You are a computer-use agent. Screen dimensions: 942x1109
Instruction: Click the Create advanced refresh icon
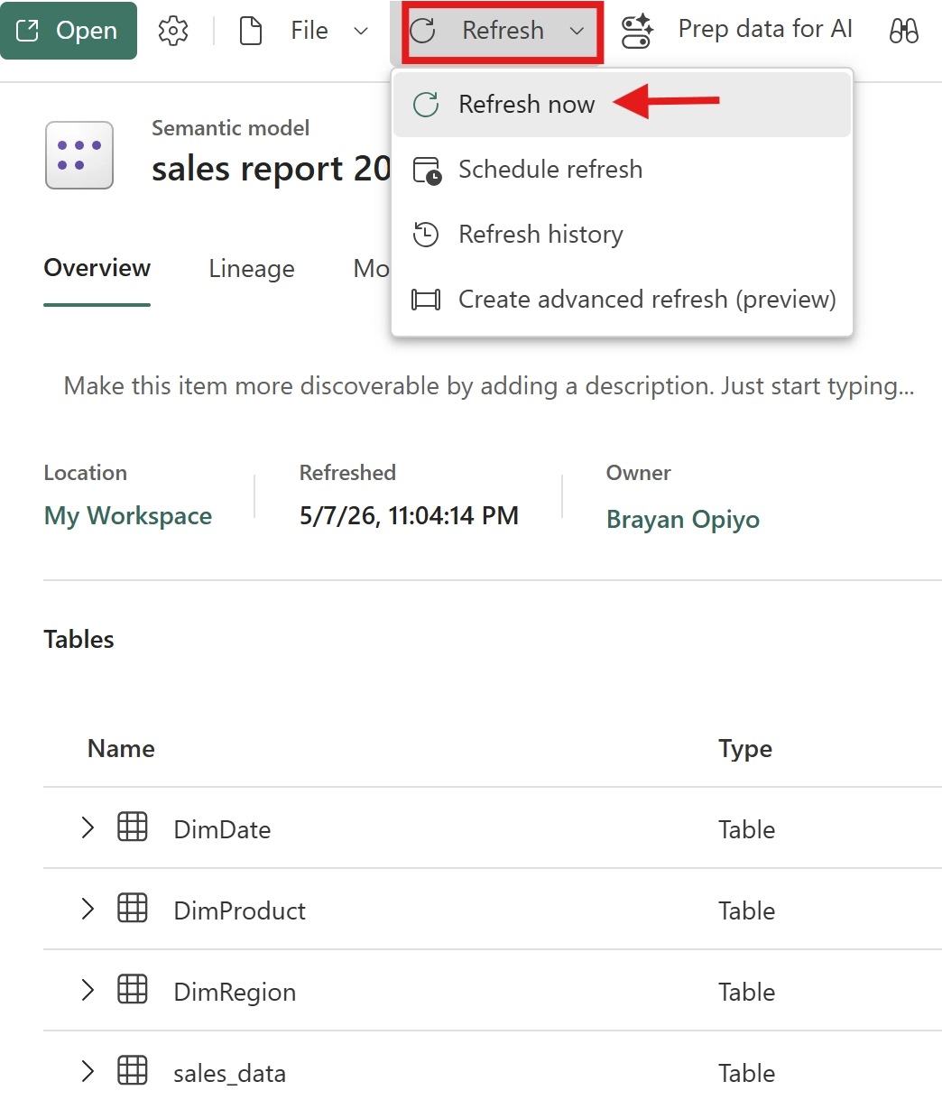tap(426, 300)
